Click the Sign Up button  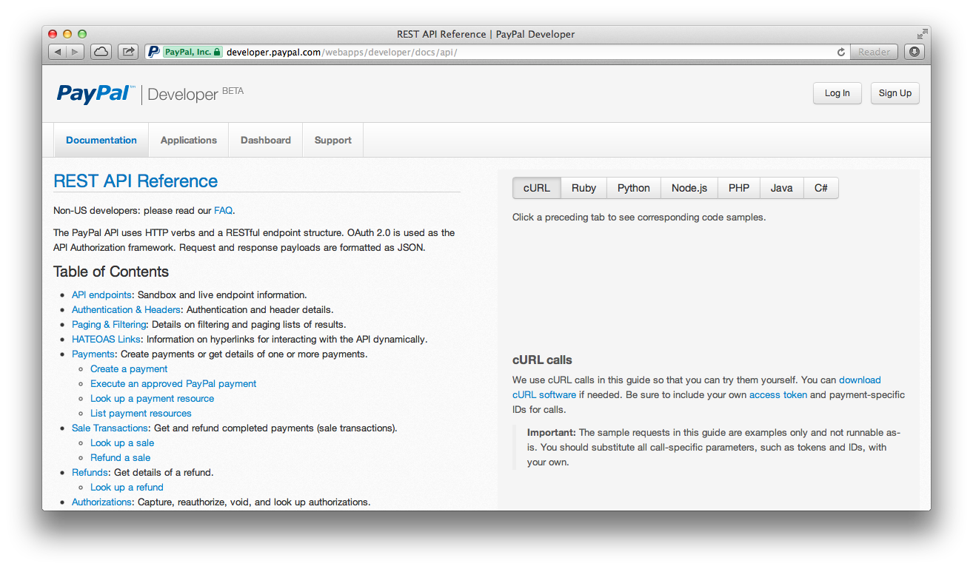pos(895,93)
